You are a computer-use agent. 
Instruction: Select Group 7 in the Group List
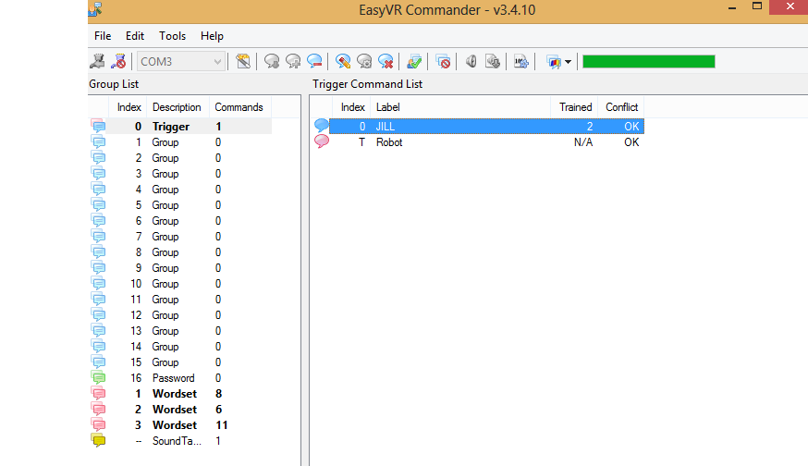(x=180, y=237)
